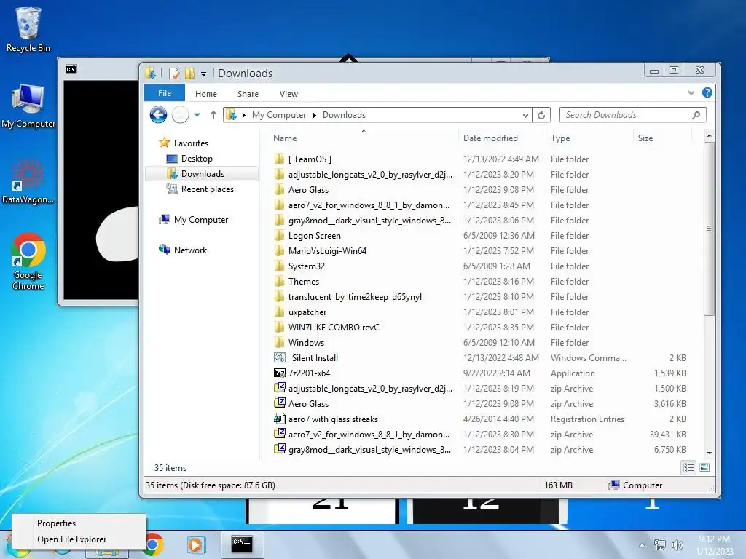This screenshot has height=559, width=746.
Task: Open Windows Media Player from taskbar
Action: pyautogui.click(x=195, y=544)
